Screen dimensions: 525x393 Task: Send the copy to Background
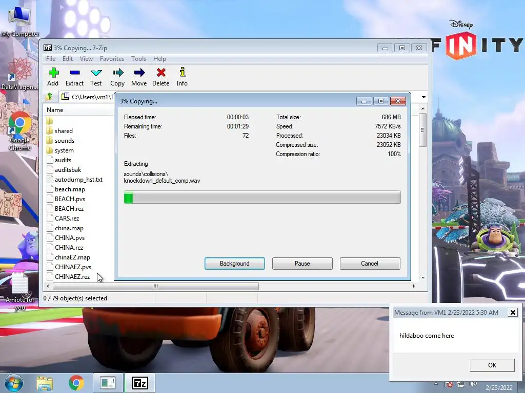[x=235, y=264]
